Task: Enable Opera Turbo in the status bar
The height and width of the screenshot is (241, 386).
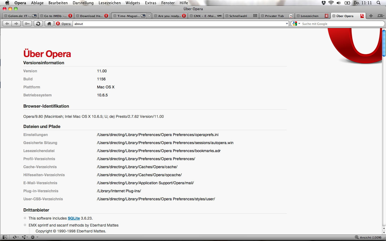Action: [33, 237]
